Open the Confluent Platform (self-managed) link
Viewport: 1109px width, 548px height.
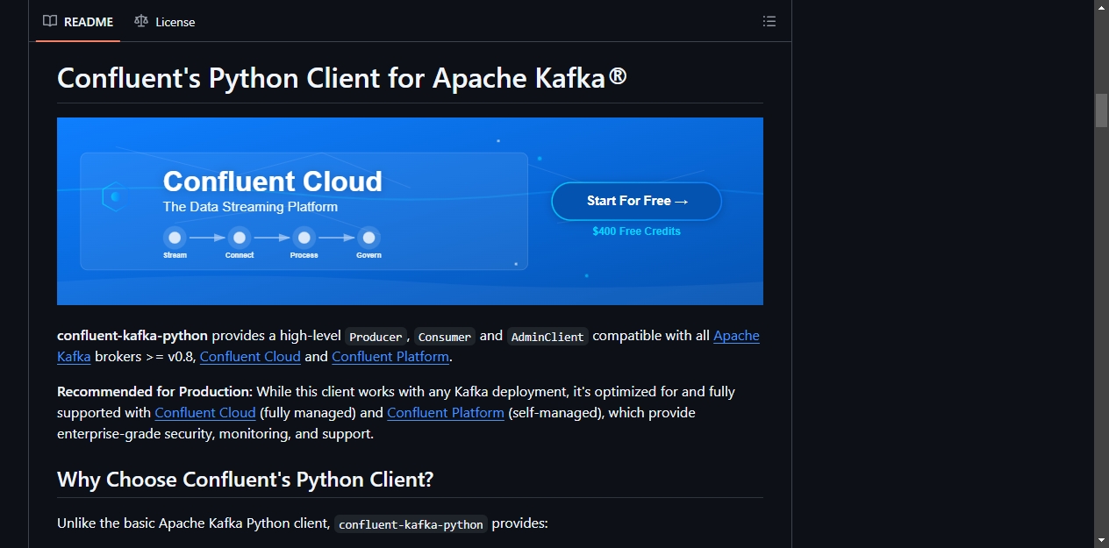446,412
